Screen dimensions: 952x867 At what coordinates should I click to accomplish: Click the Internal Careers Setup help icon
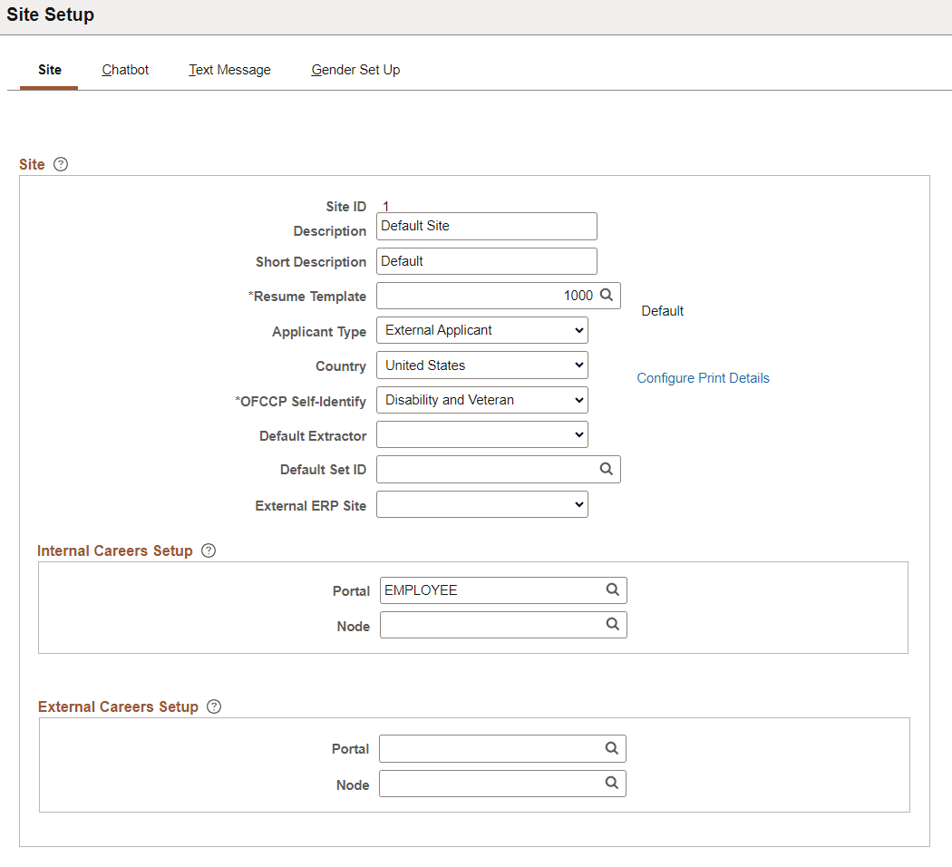[209, 550]
